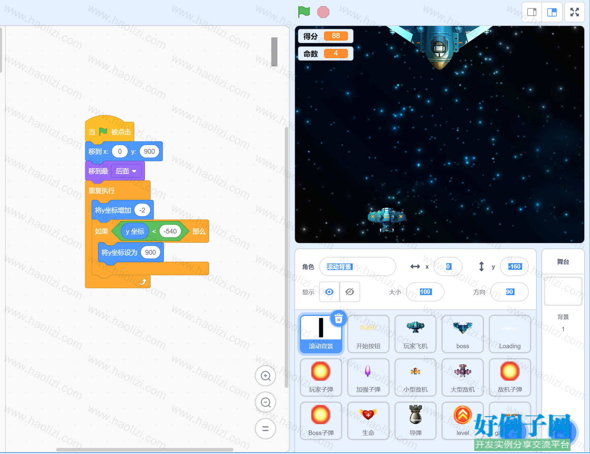
Task: Zoom in the code workspace
Action: 265,376
